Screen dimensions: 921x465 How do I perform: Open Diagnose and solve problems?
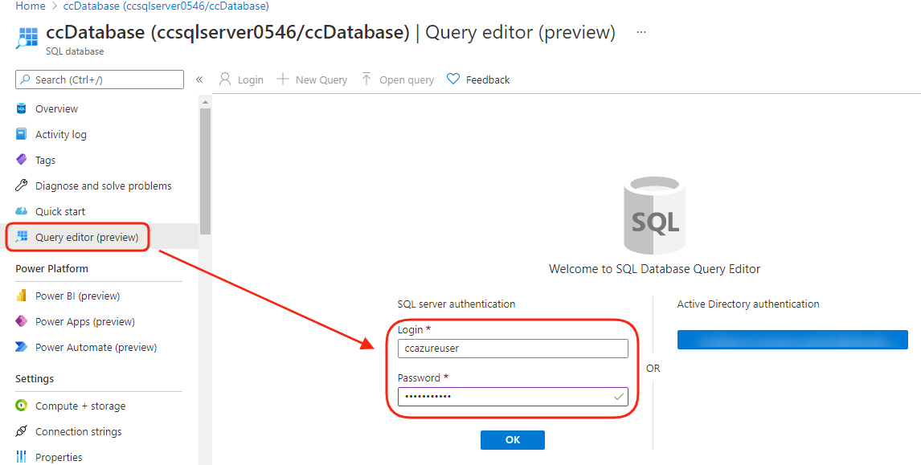click(x=104, y=186)
